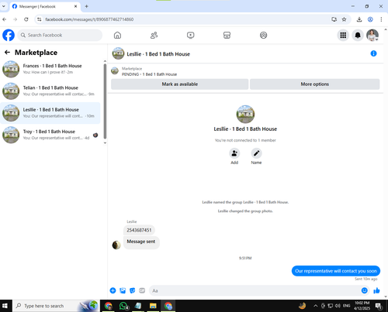This screenshot has height=312, width=388.
Task: Click the Facebook logo
Action: coord(9,35)
